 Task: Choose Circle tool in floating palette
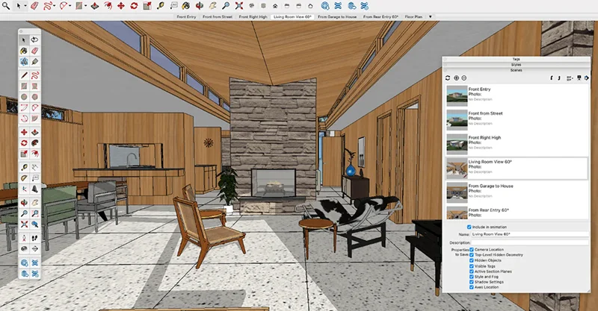24,97
